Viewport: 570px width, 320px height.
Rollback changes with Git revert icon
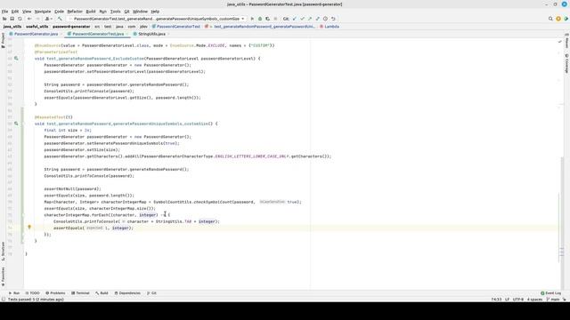[x=333, y=19]
